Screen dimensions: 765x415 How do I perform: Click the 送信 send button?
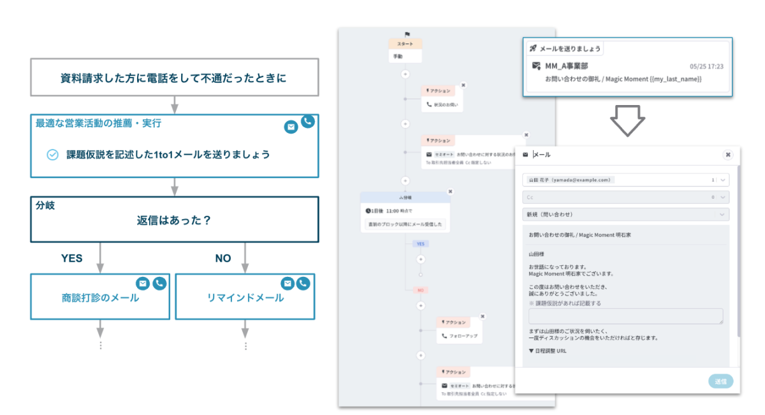(720, 382)
